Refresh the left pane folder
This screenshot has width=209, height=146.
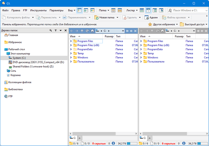[87, 31]
